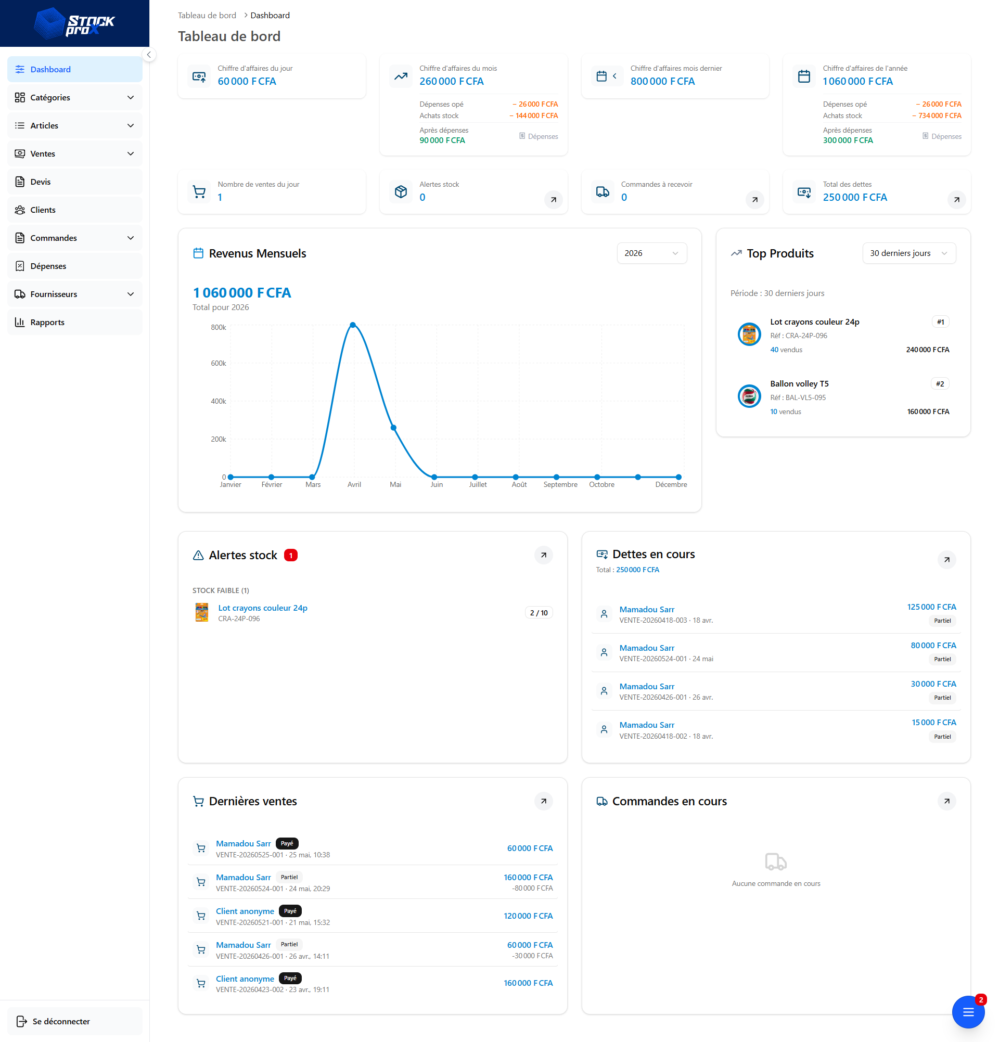999x1042 pixels.
Task: Click the Devis document icon
Action: click(20, 182)
